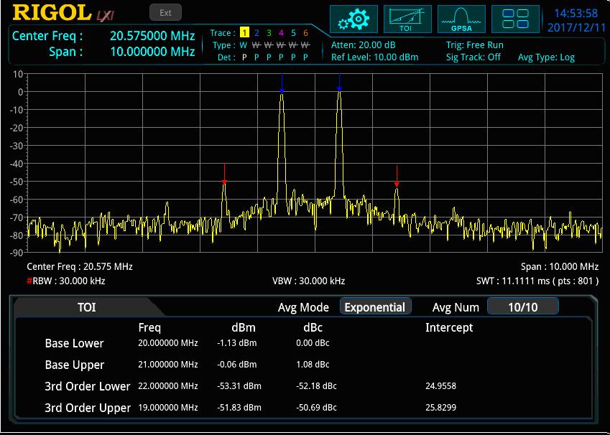This screenshot has width=610, height=435.
Task: Click the Base Upper row label
Action: (x=75, y=365)
